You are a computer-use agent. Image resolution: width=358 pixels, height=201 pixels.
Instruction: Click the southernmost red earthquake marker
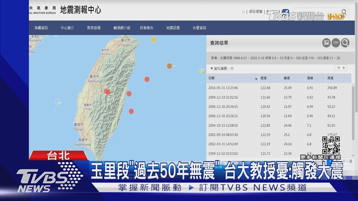click(x=131, y=111)
